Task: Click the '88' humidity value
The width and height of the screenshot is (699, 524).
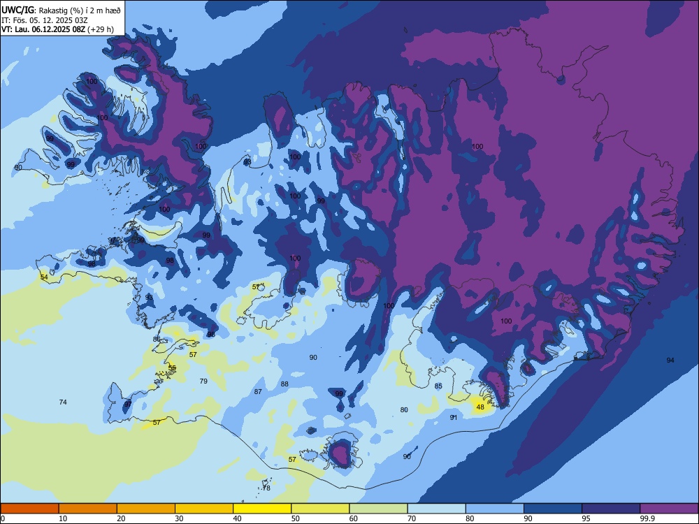Action: point(284,384)
